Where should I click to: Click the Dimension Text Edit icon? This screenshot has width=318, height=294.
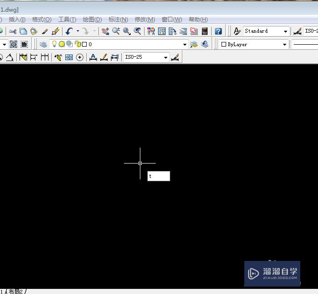(x=104, y=58)
